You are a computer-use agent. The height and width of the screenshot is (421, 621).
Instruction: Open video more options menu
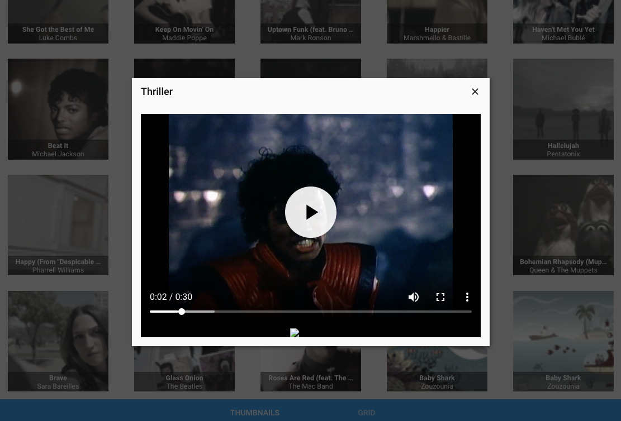click(467, 297)
